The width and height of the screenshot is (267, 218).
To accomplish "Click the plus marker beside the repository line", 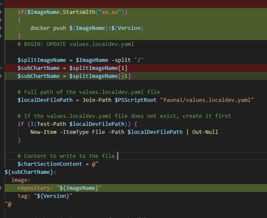I will pos(2,188).
